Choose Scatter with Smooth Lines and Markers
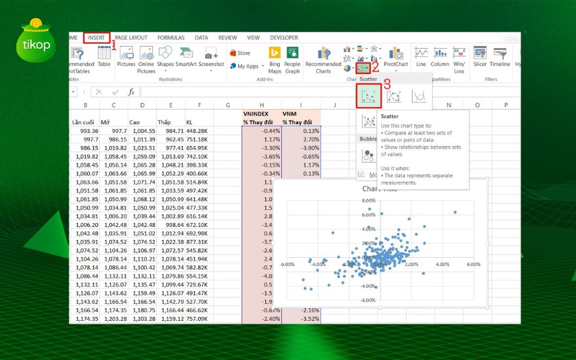 click(x=394, y=97)
